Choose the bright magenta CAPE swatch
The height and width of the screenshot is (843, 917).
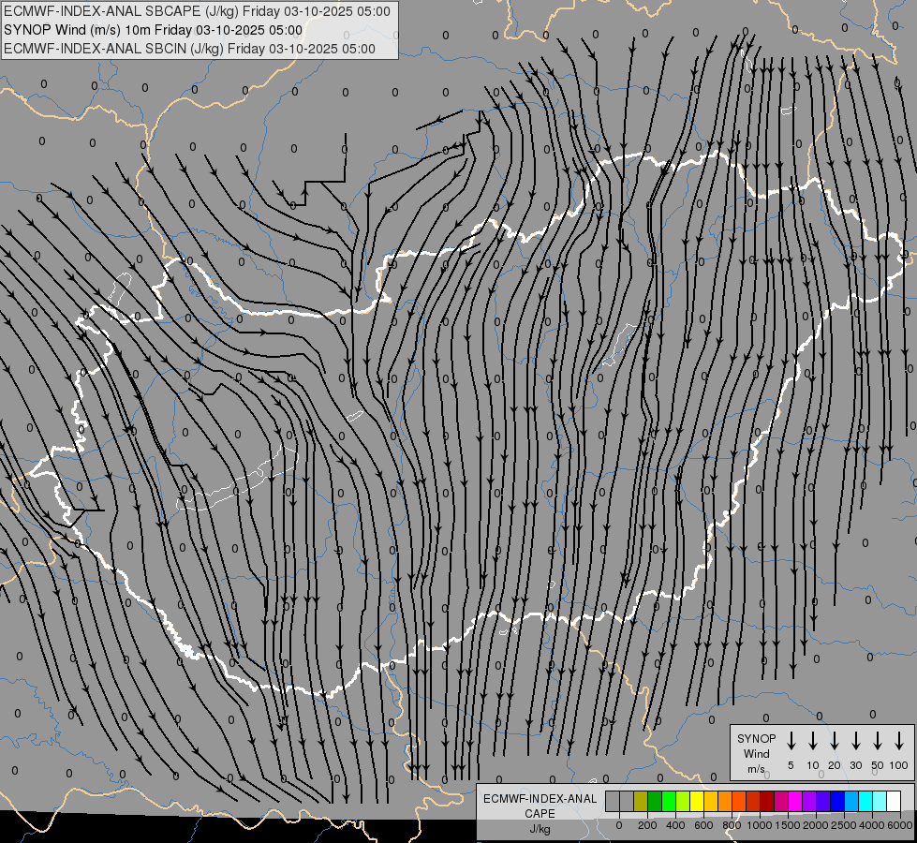(795, 801)
